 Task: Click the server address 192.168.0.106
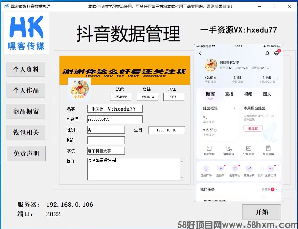[x=70, y=204]
